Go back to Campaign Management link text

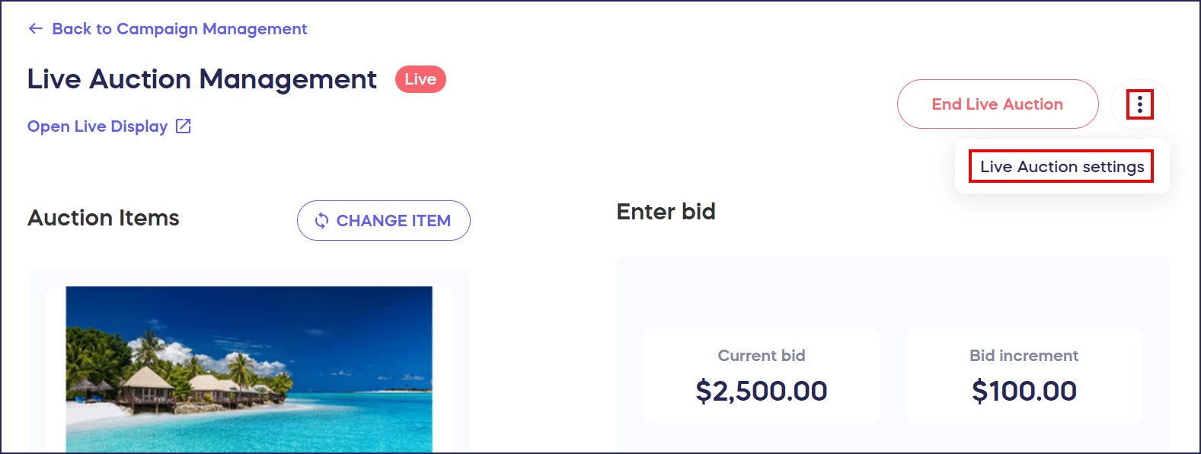(x=179, y=29)
